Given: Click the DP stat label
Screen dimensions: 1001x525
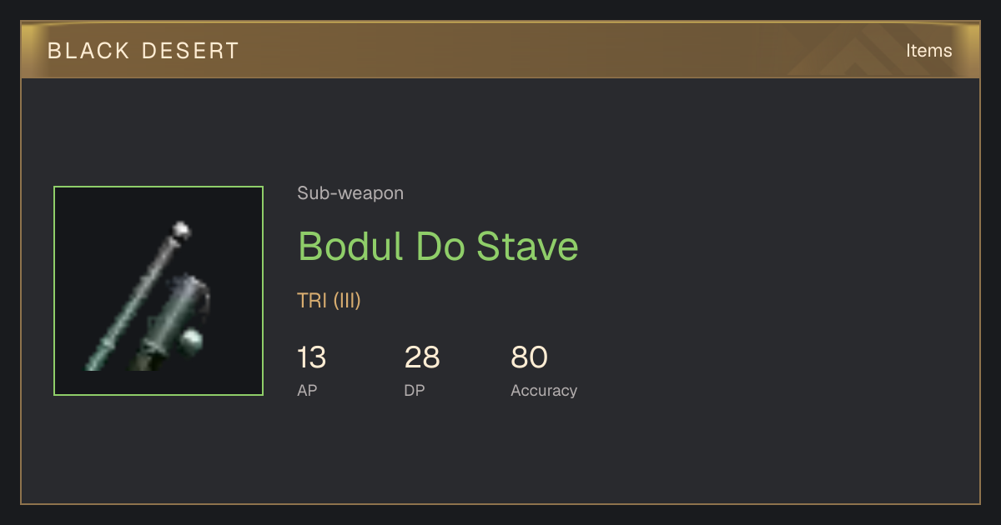Looking at the screenshot, I should coord(415,390).
